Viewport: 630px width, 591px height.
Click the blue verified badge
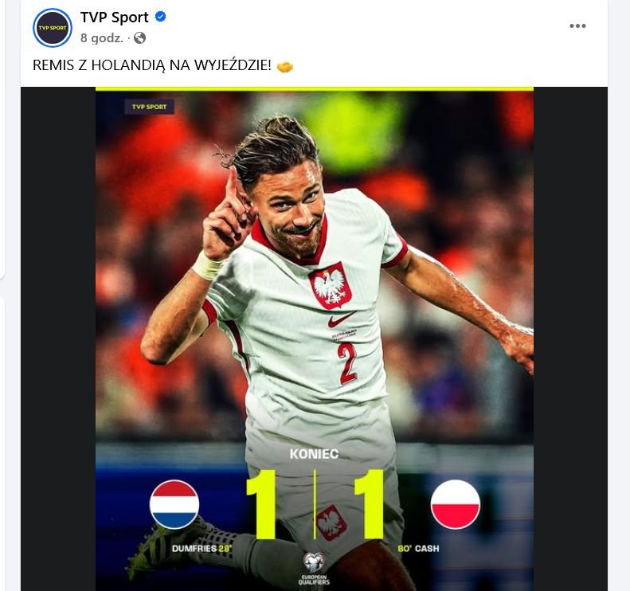(161, 17)
